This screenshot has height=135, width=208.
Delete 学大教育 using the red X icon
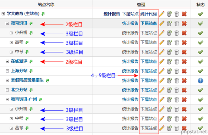184,14
